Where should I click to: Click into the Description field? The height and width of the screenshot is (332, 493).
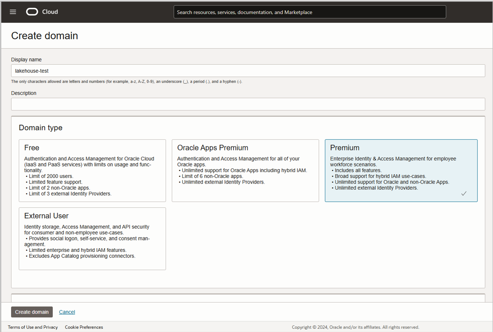click(248, 104)
